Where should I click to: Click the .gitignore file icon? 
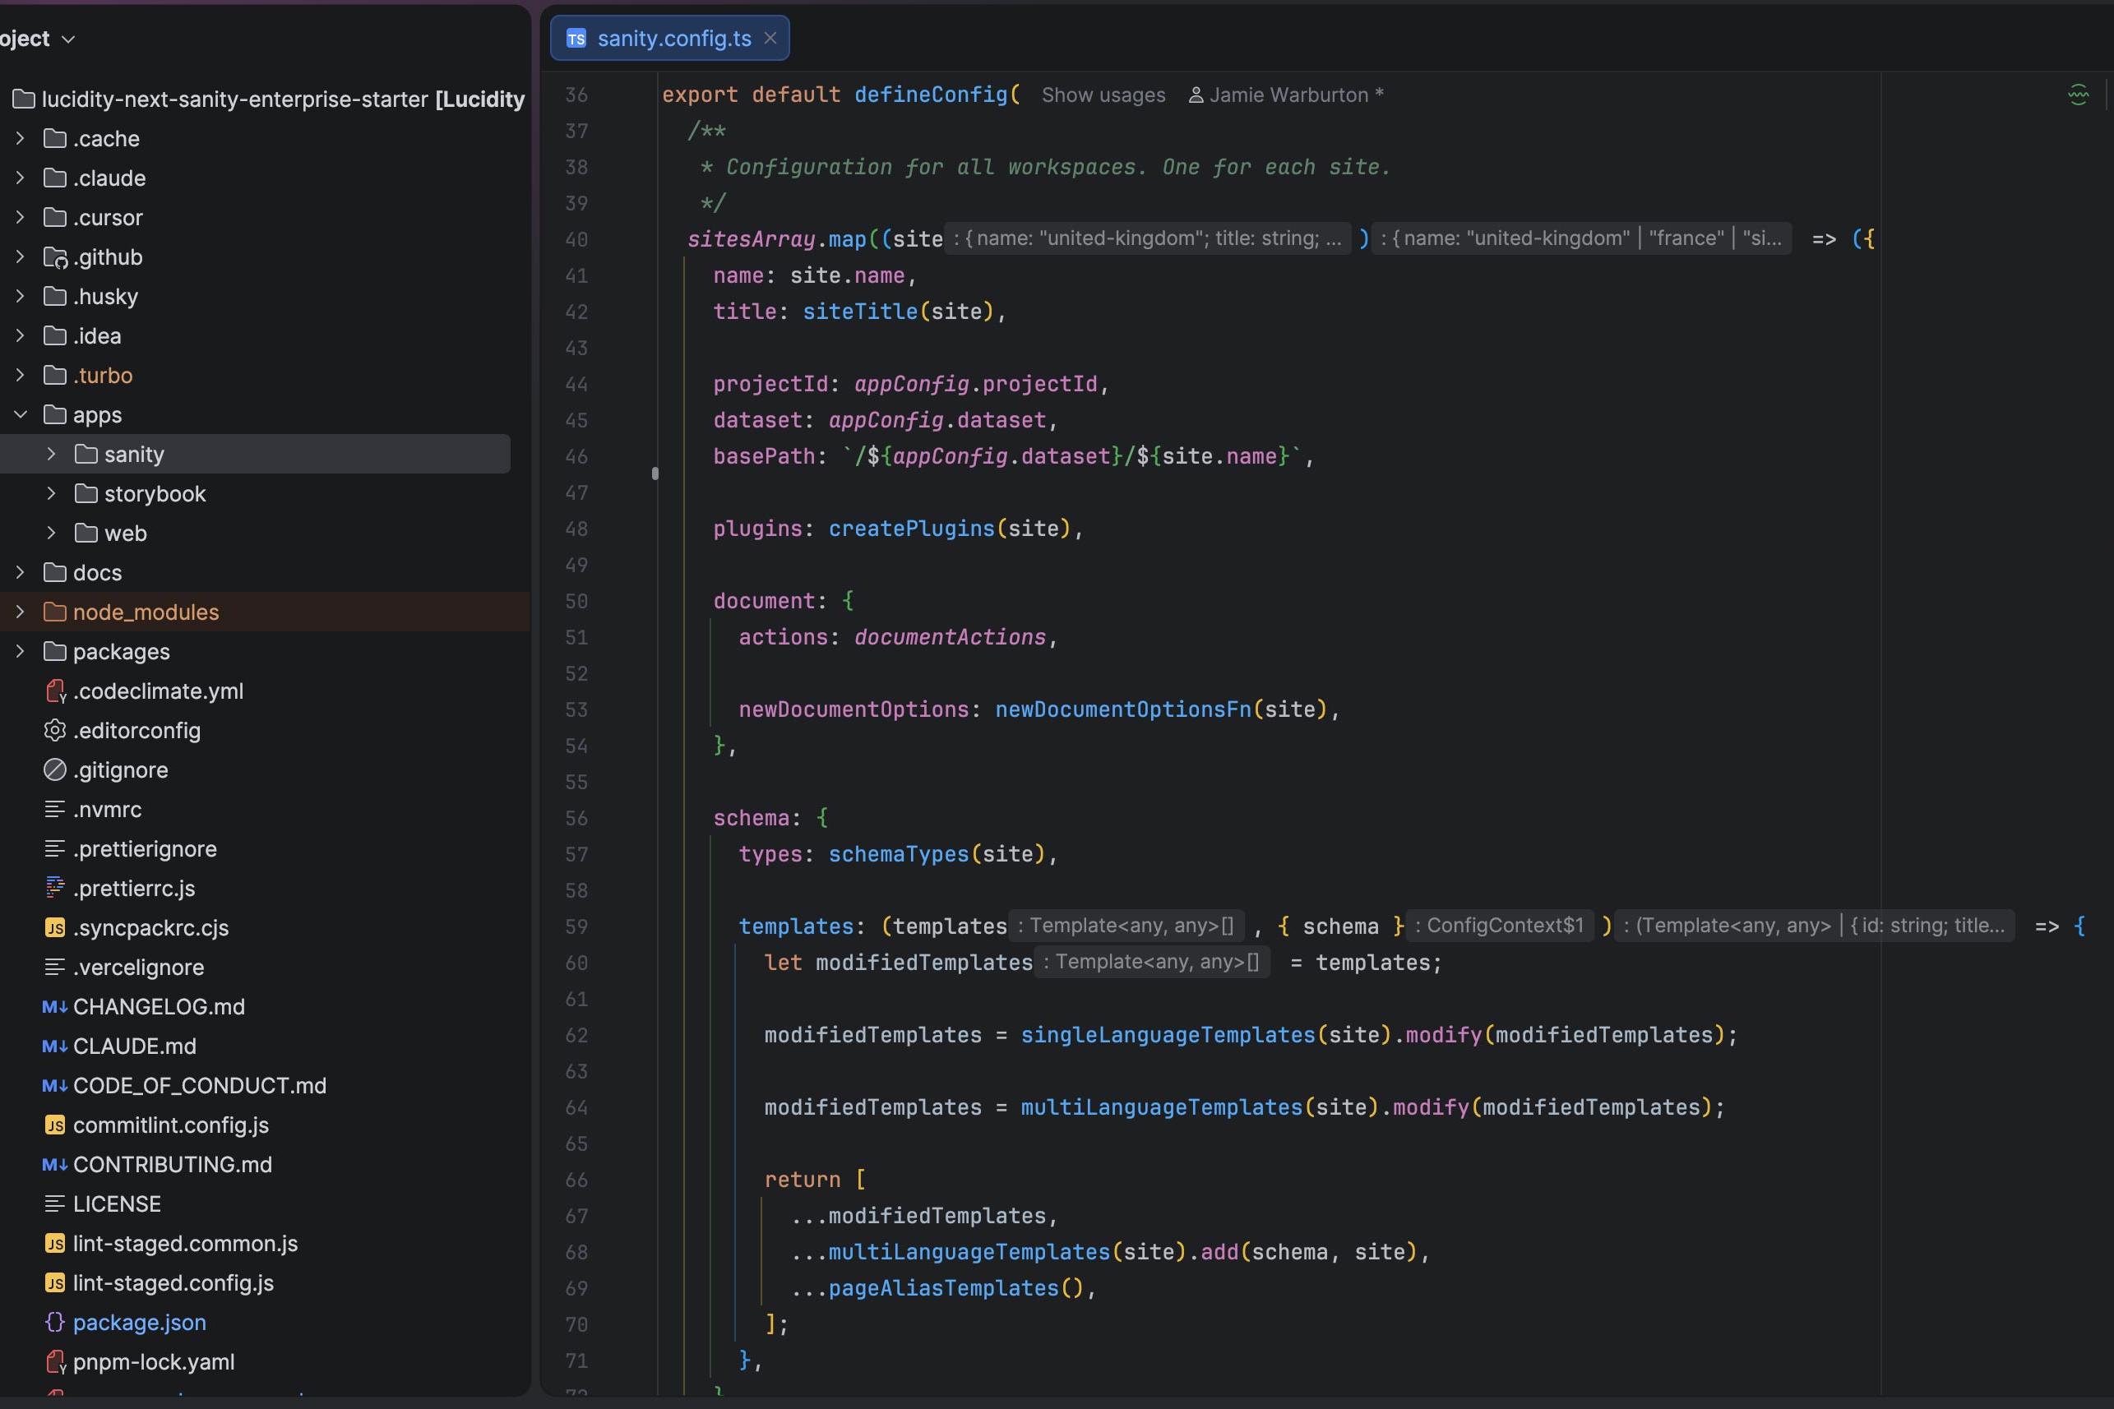pos(55,770)
